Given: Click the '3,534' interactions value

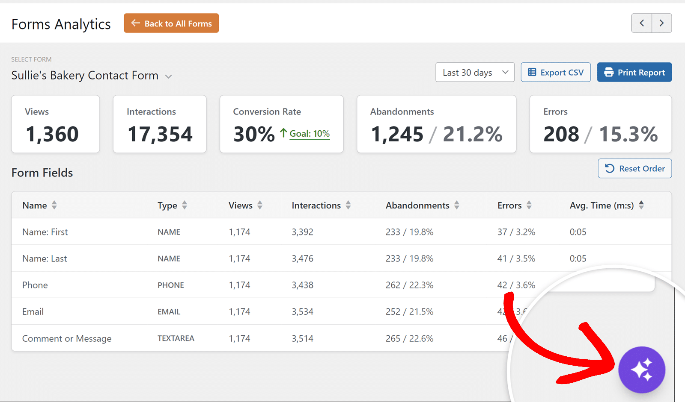Looking at the screenshot, I should 303,311.
